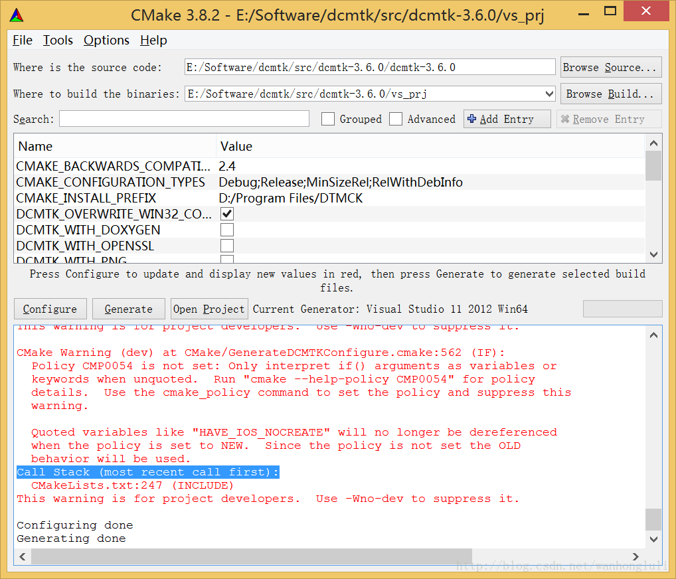Expand the build binaries path dropdown
The width and height of the screenshot is (676, 579).
(549, 94)
